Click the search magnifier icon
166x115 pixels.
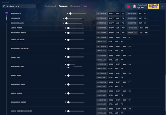click(4, 6)
